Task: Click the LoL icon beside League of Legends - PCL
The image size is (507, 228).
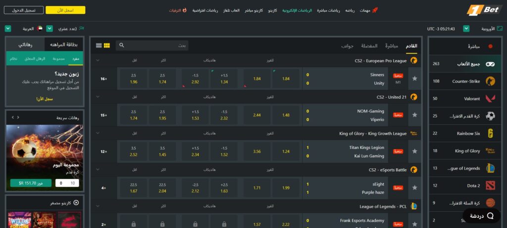Action: pos(413,206)
